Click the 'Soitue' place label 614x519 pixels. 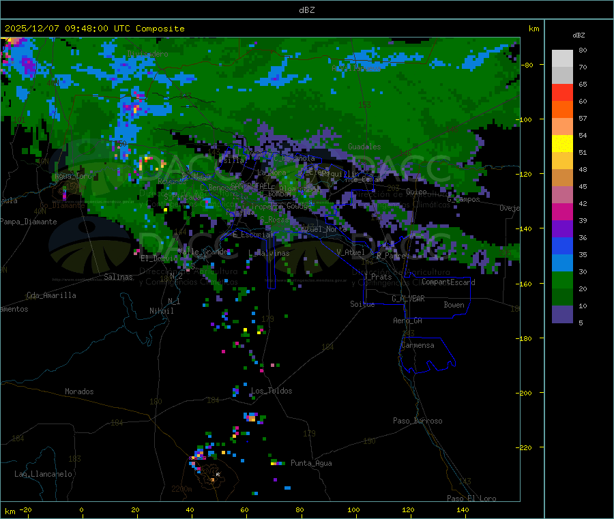click(362, 304)
